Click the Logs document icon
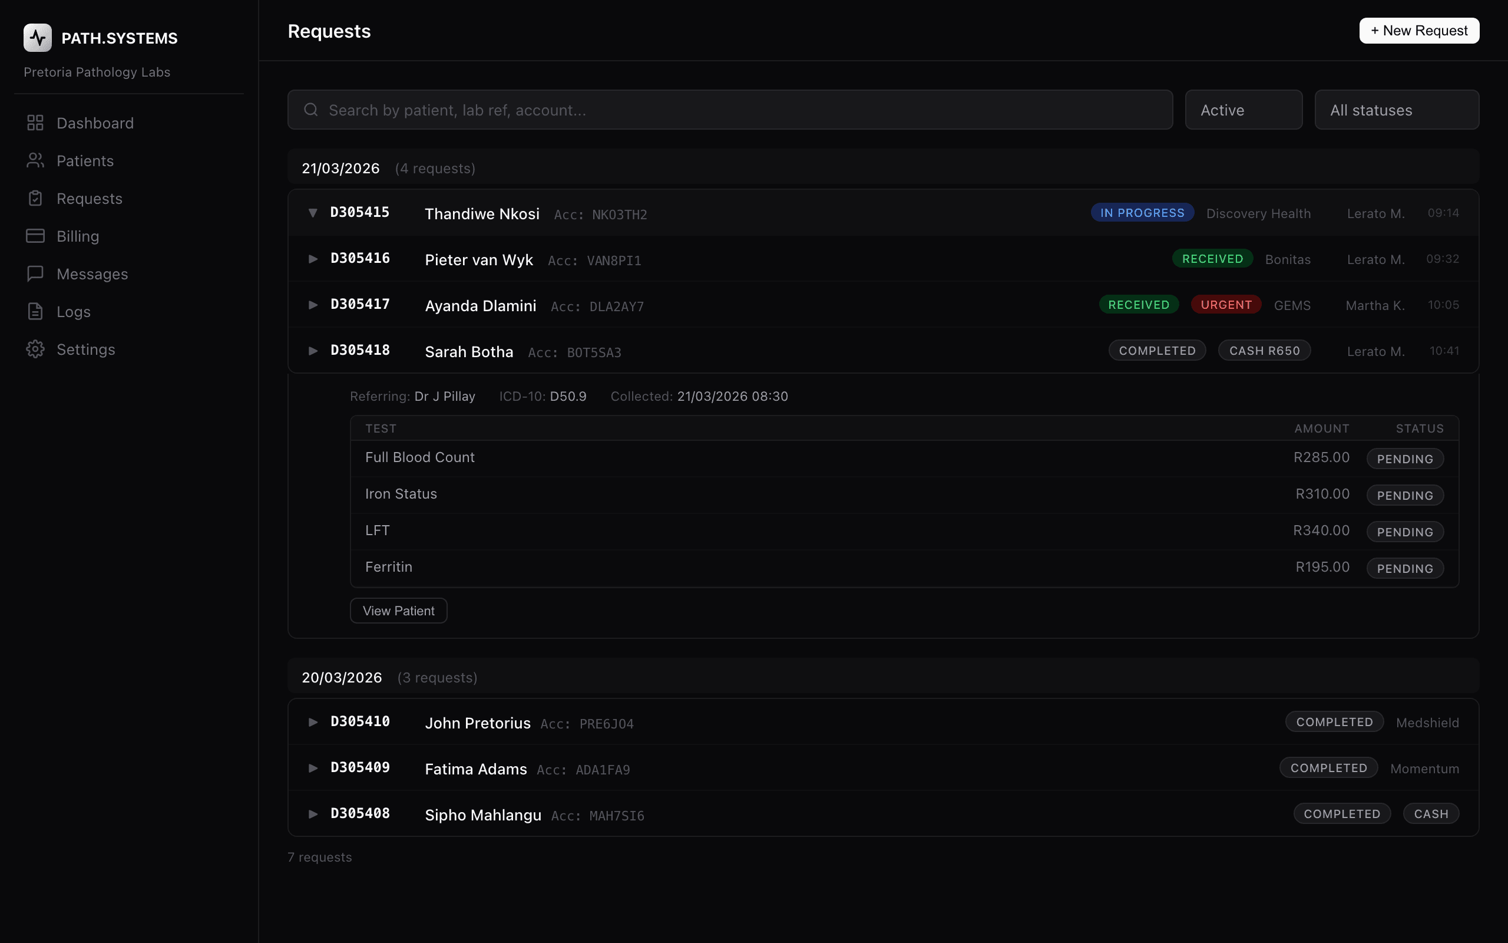This screenshot has width=1508, height=943. point(35,311)
